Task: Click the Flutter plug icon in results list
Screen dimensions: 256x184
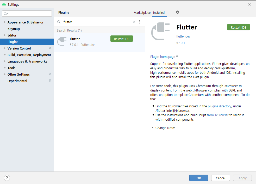Action: click(x=62, y=41)
